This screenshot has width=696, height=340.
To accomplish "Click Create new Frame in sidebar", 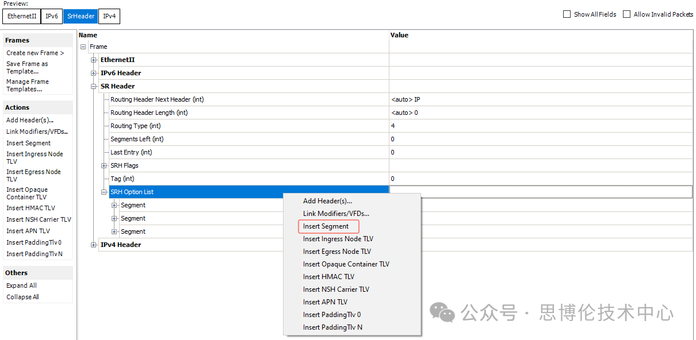I will (35, 53).
